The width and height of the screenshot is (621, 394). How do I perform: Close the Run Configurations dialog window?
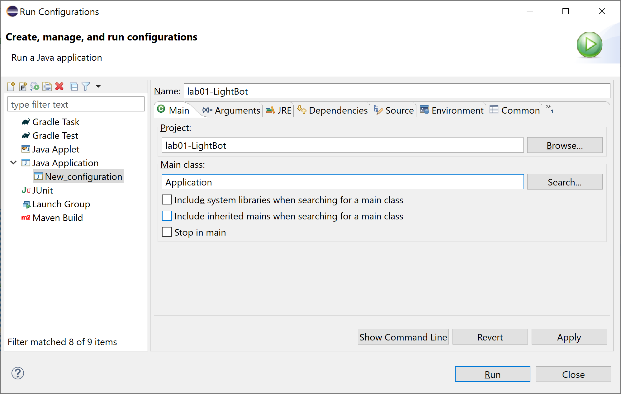pyautogui.click(x=602, y=12)
